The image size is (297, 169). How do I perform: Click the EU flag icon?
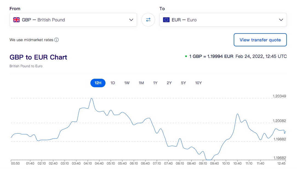(x=166, y=20)
